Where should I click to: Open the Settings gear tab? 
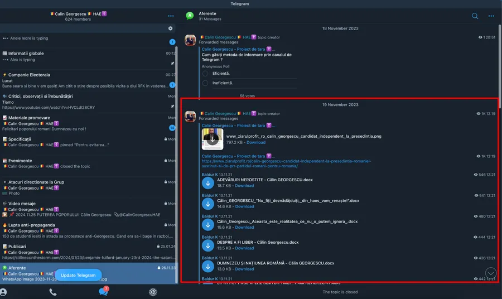[153, 292]
